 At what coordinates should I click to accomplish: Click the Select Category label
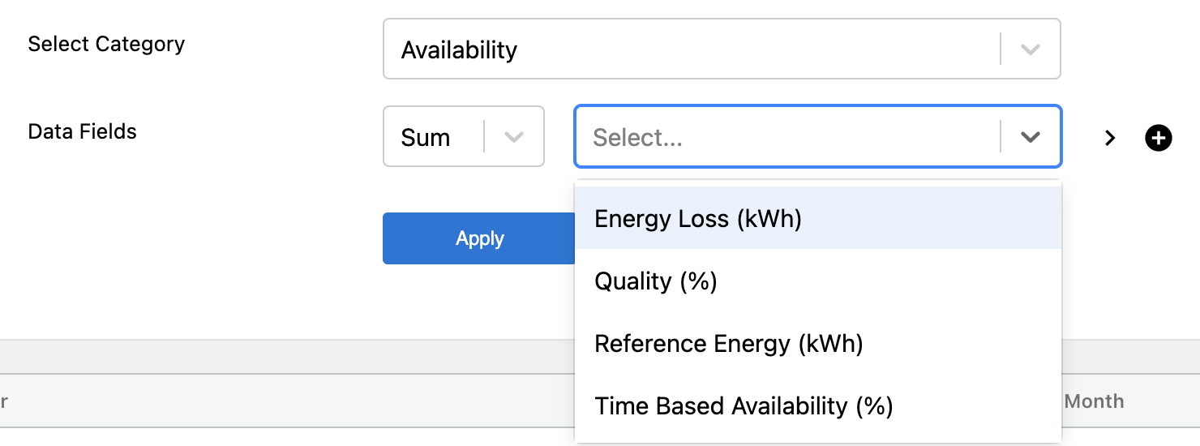coord(106,44)
